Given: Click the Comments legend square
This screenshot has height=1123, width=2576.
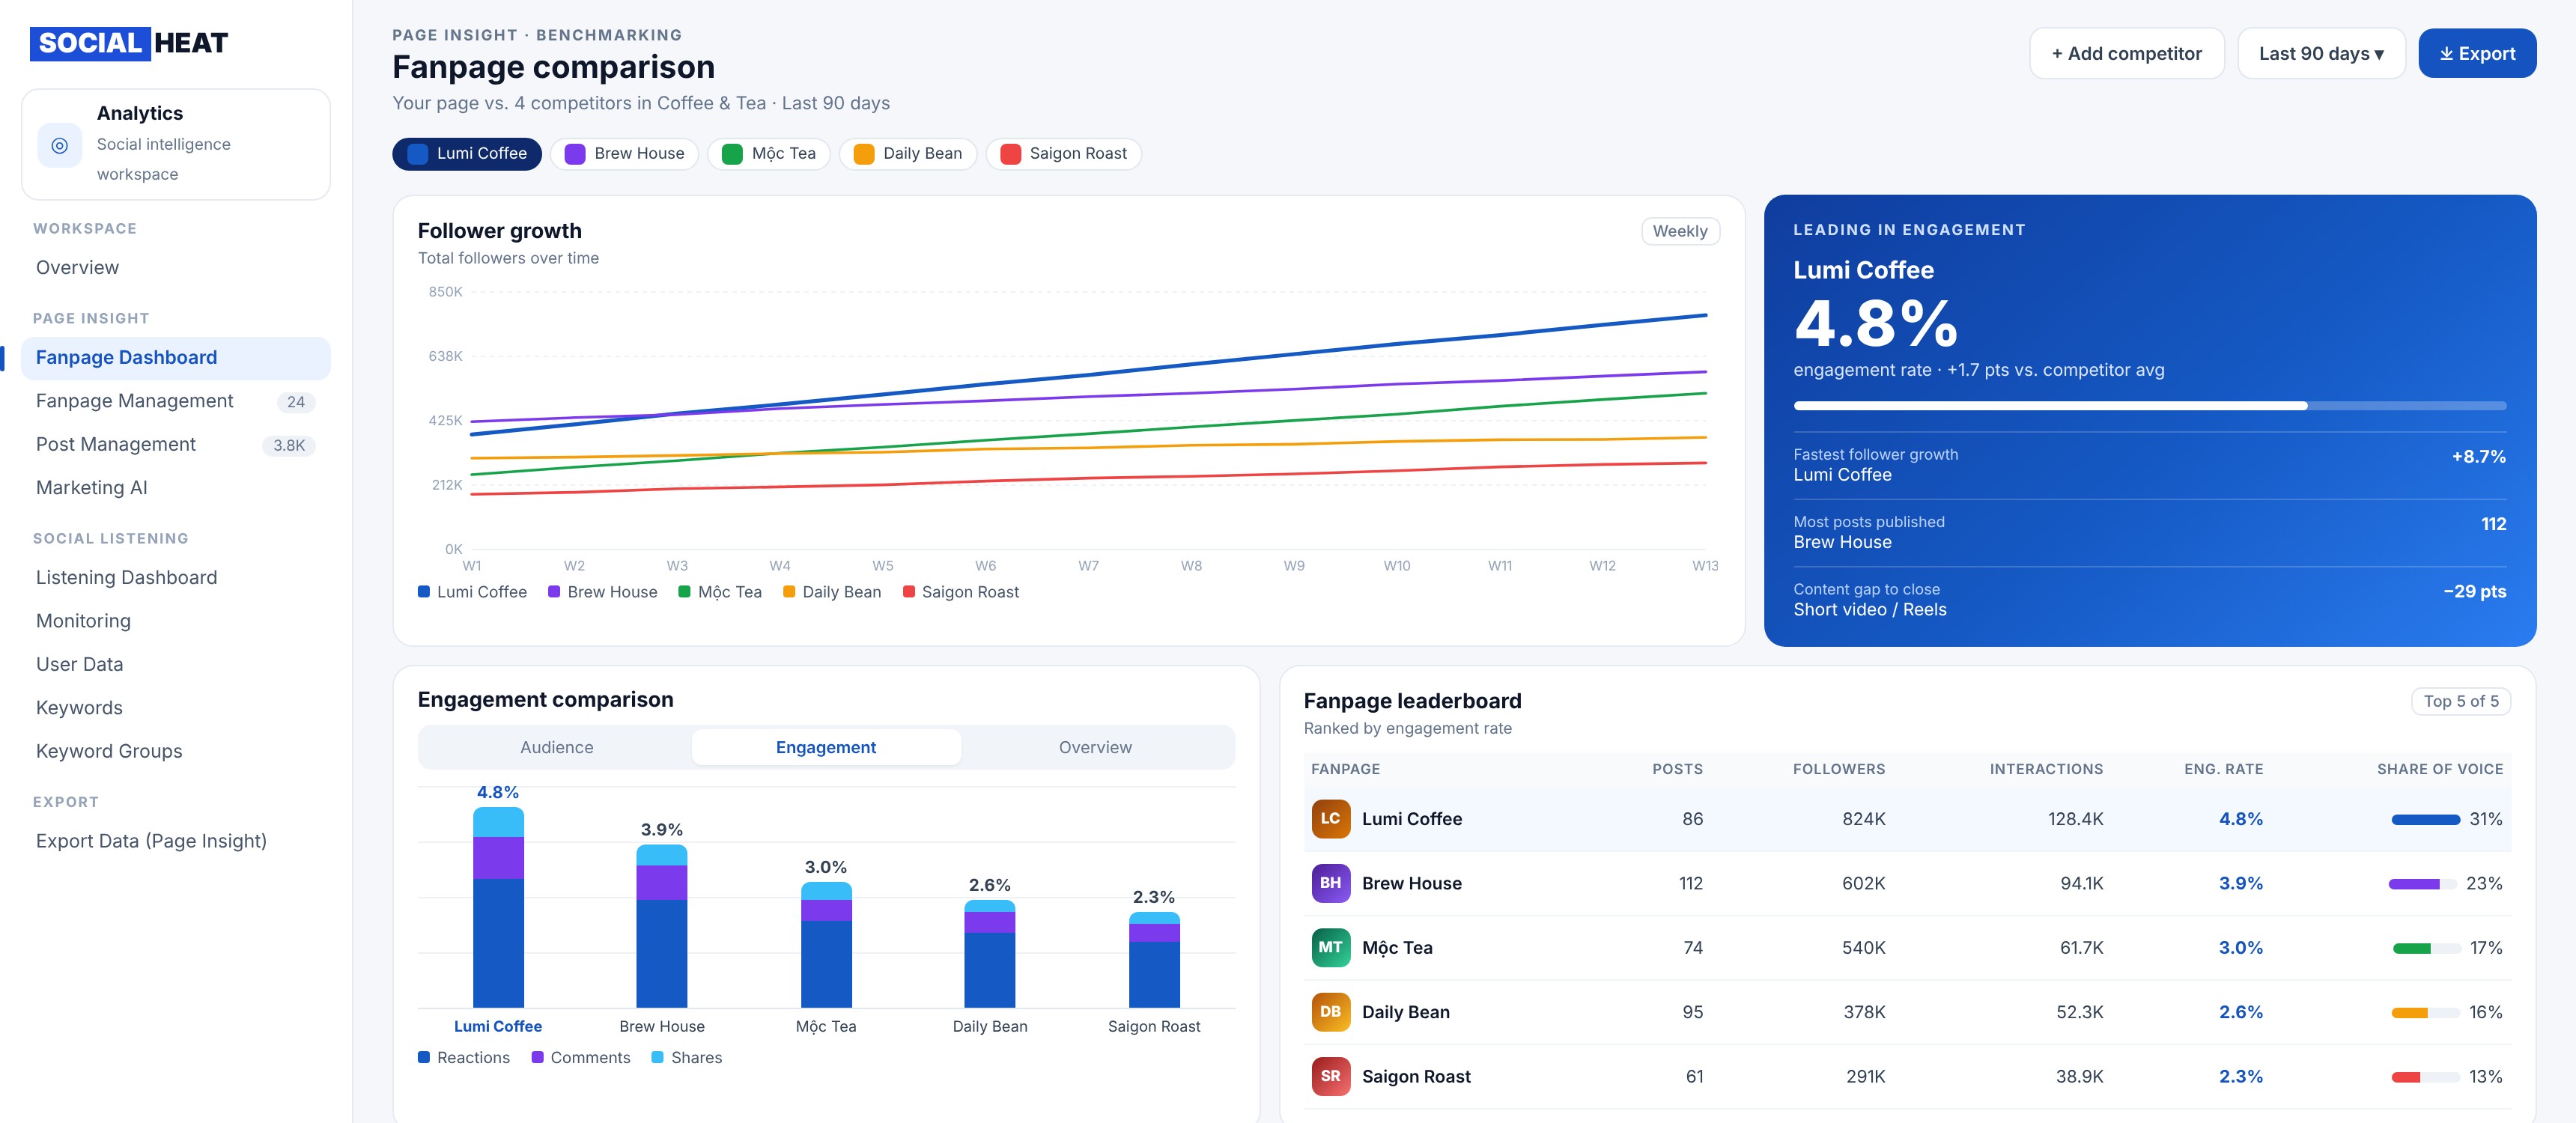Looking at the screenshot, I should [x=538, y=1057].
